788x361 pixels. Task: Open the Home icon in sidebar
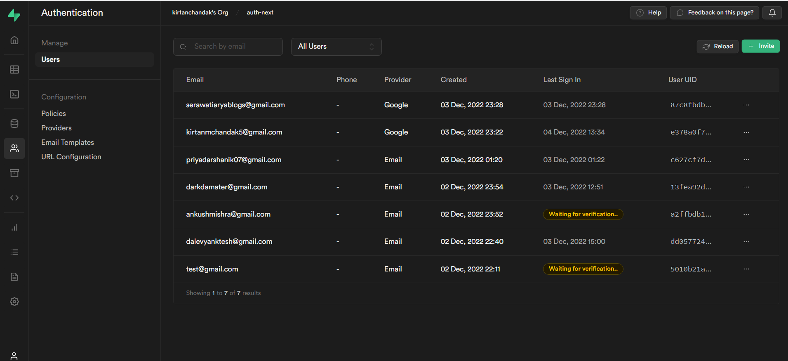14,40
